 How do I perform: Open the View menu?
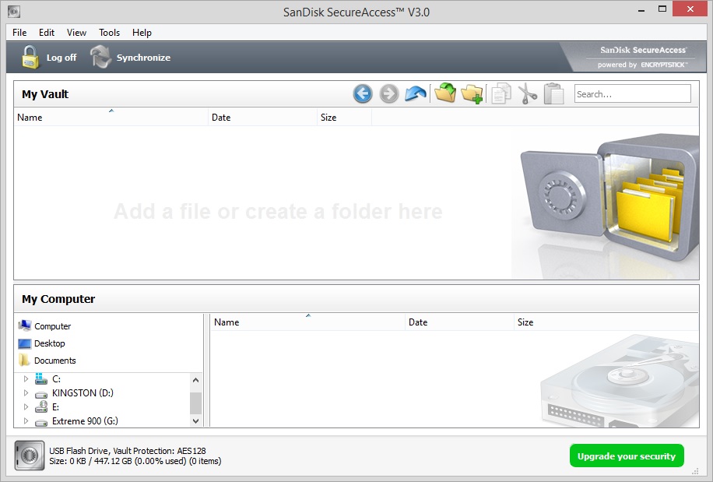[76, 33]
